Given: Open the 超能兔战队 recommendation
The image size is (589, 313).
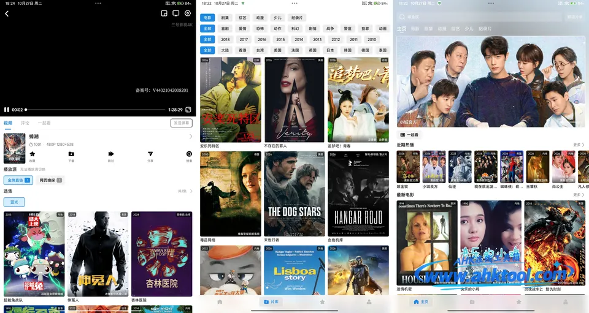Looking at the screenshot, I should click(34, 254).
